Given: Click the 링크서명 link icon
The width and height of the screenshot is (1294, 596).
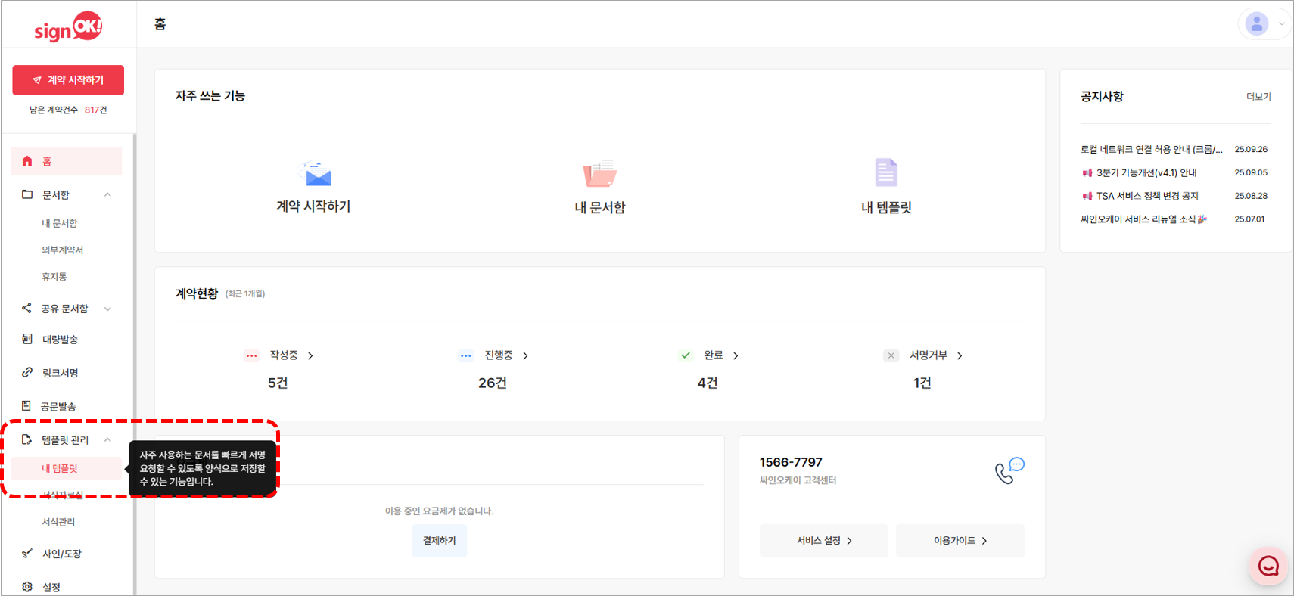Looking at the screenshot, I should [x=27, y=372].
